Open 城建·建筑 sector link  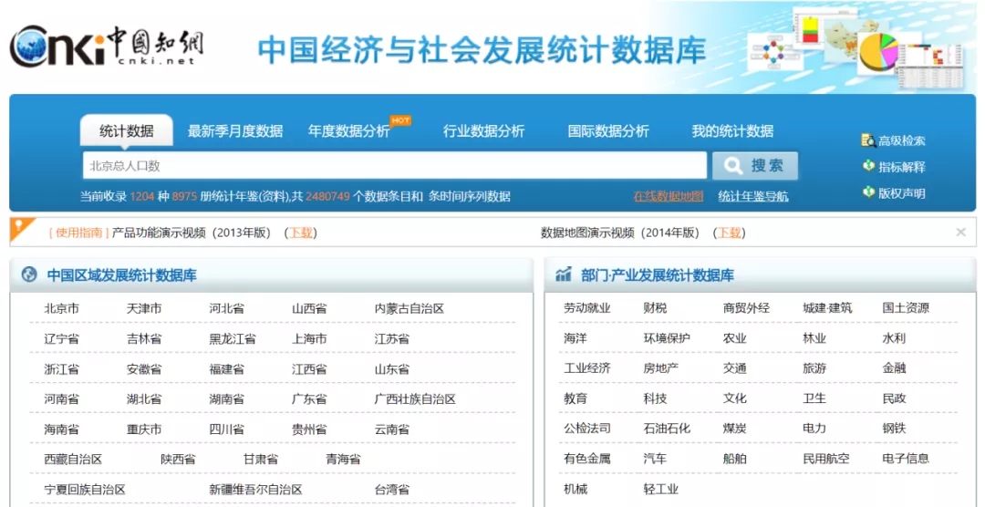pyautogui.click(x=827, y=308)
